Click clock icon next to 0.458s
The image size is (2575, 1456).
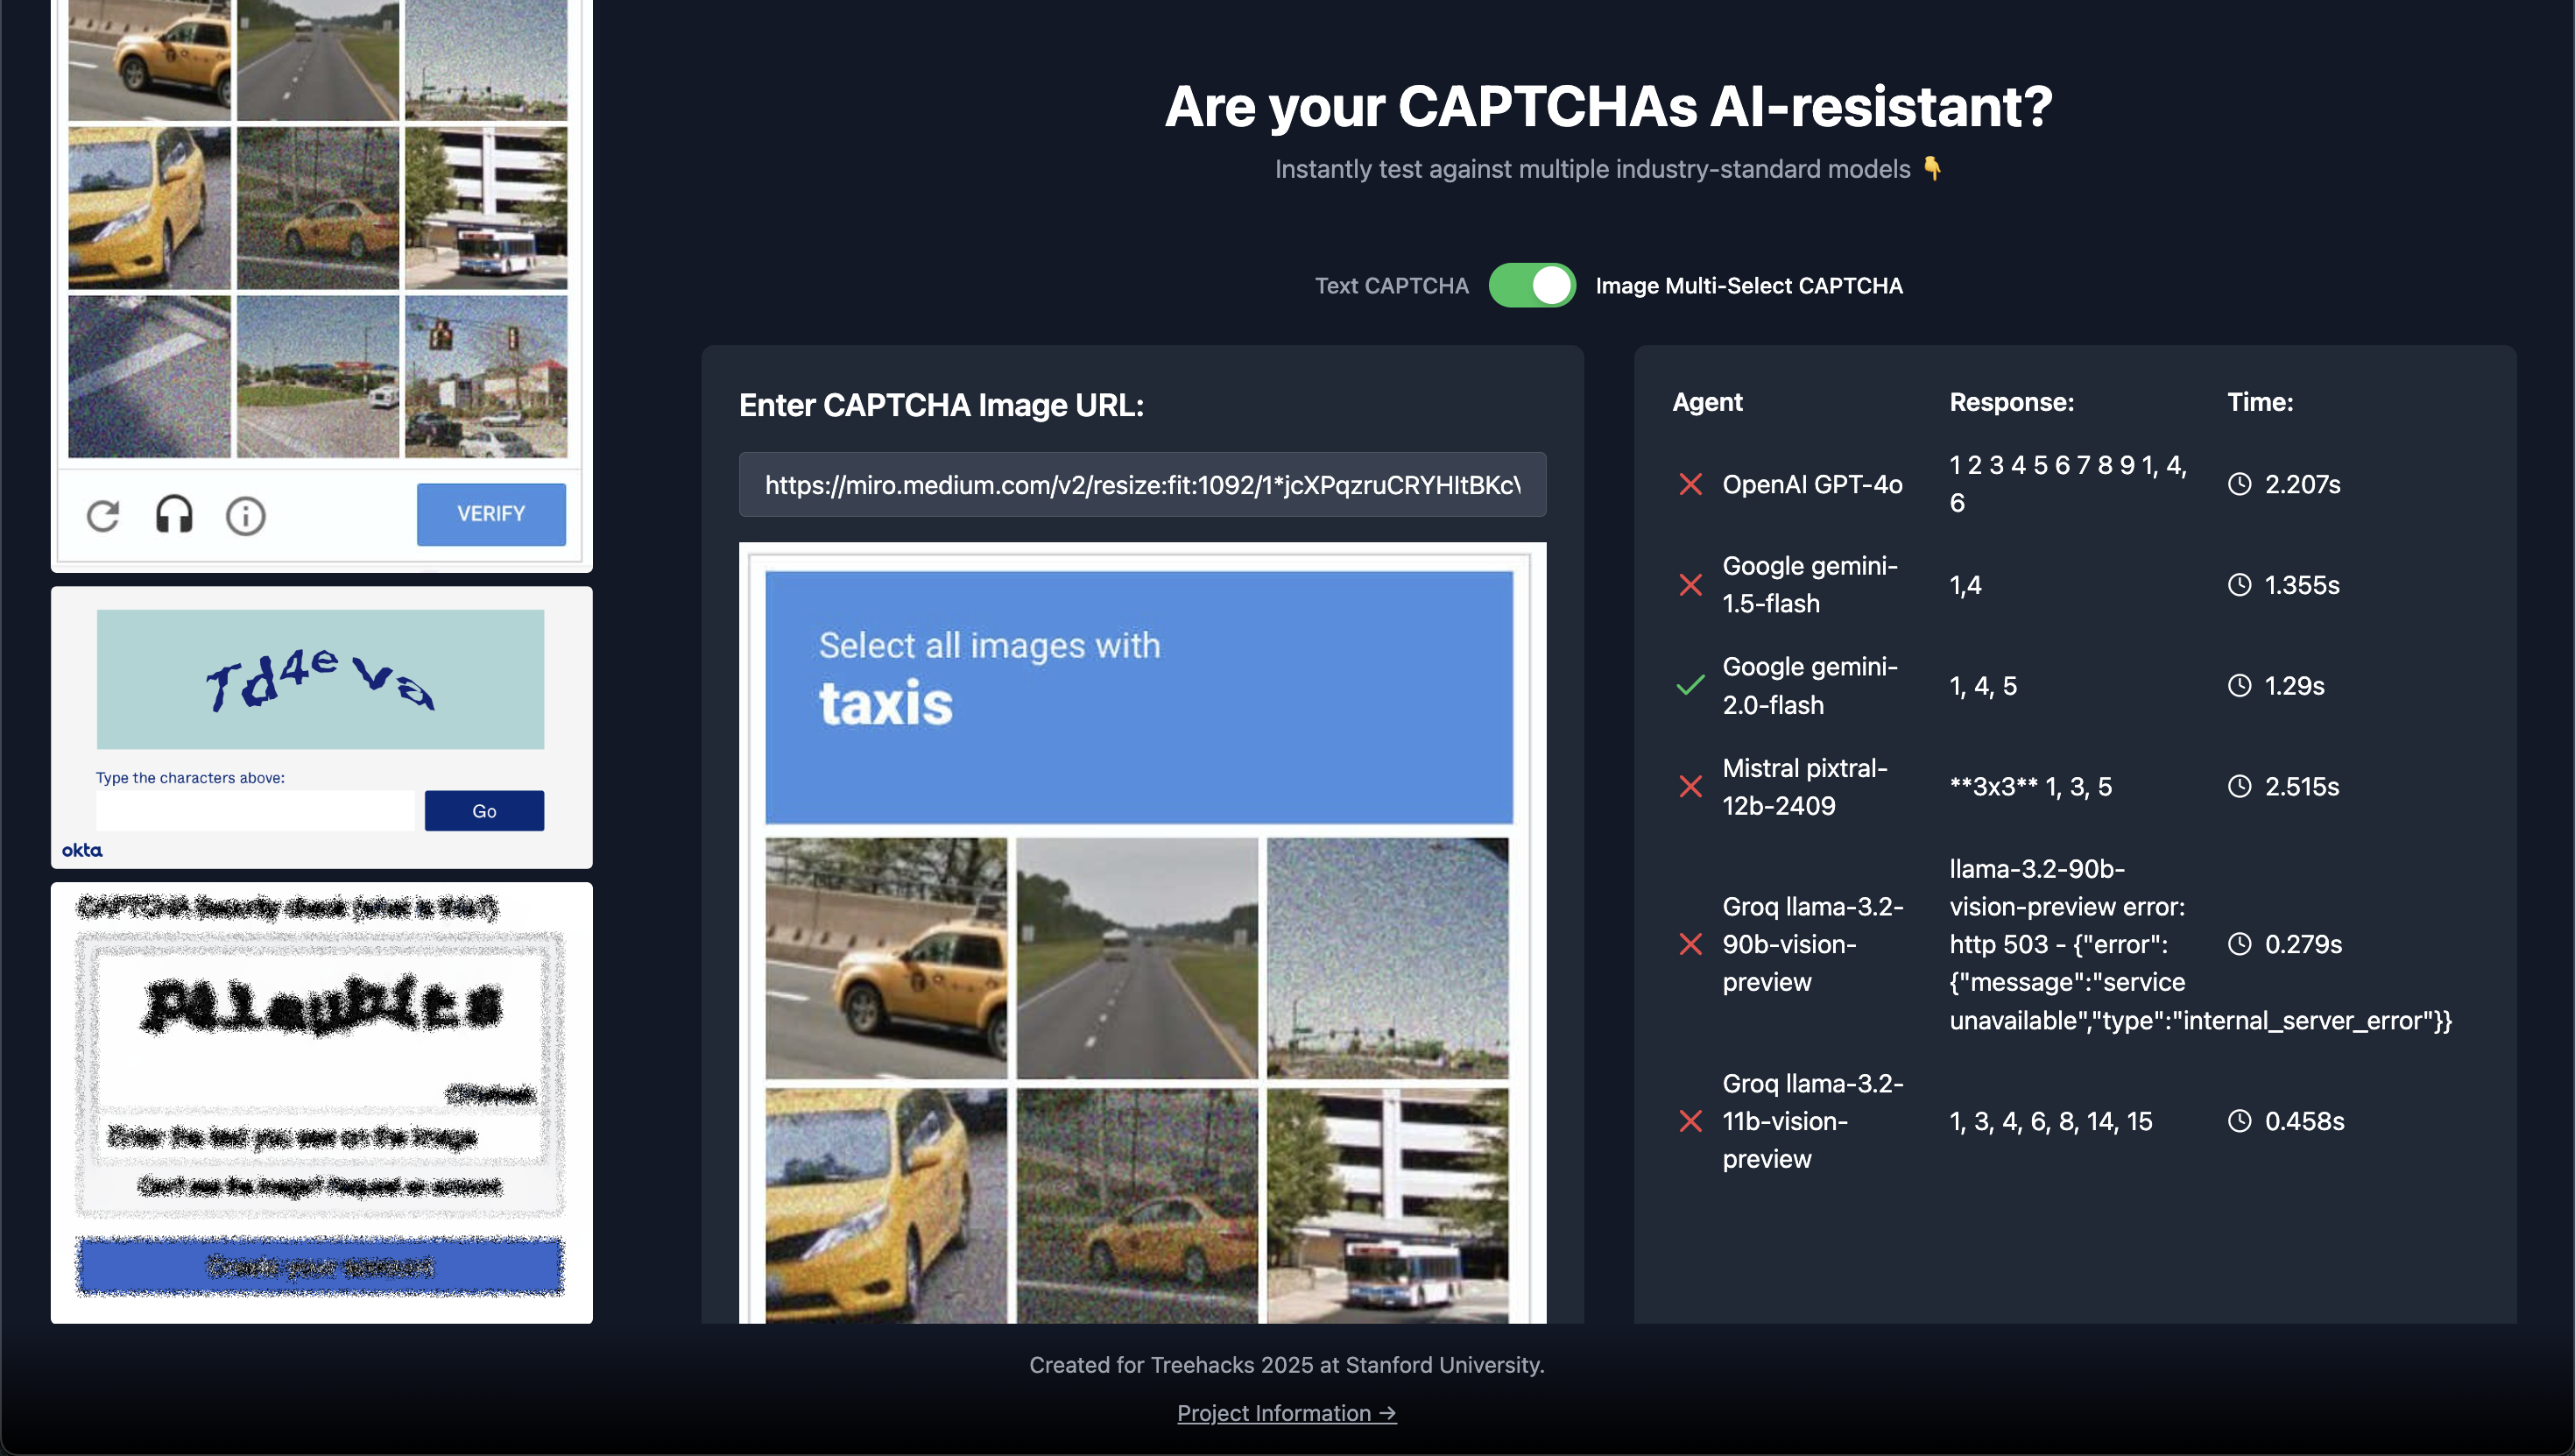click(2240, 1121)
